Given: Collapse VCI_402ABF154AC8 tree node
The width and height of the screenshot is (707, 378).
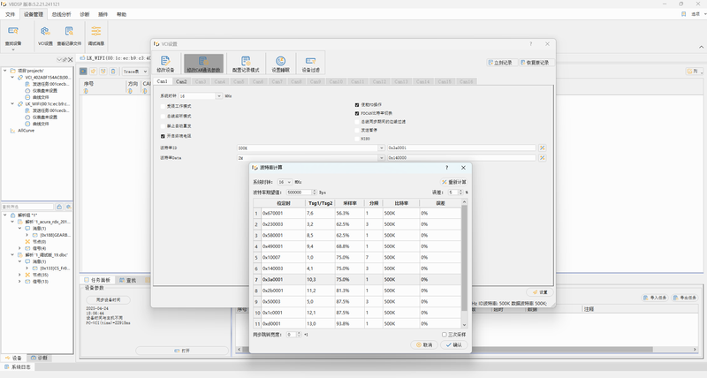Looking at the screenshot, I should click(x=12, y=78).
